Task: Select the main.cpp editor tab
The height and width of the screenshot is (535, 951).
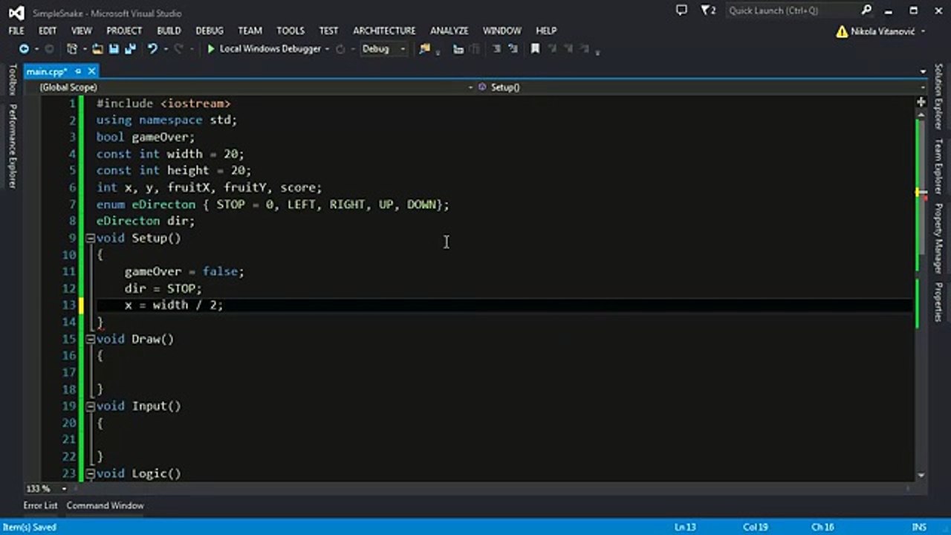Action: tap(46, 71)
